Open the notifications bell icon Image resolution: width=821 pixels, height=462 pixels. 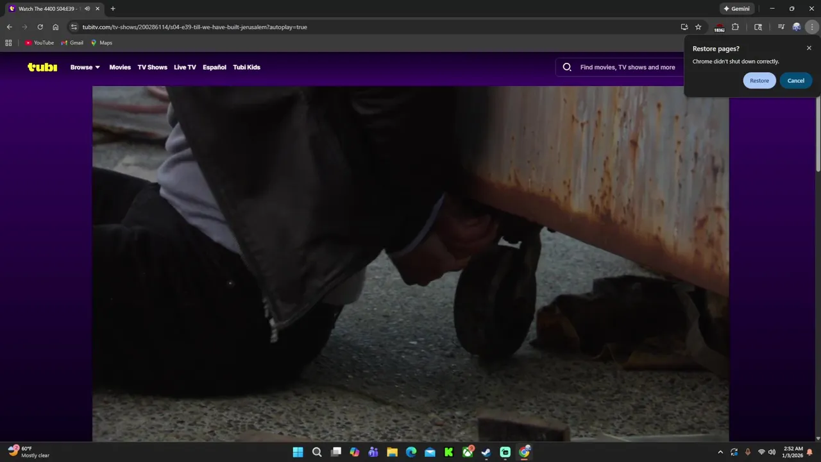809,452
